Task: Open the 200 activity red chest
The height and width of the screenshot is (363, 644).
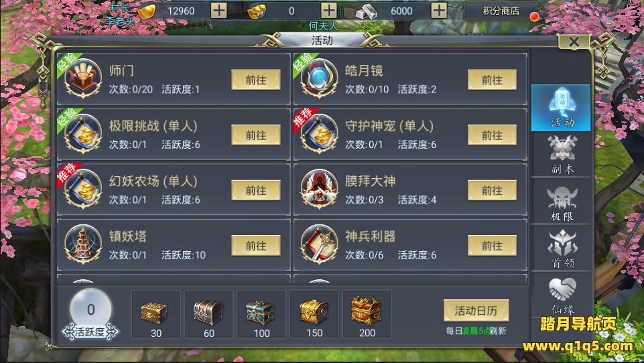Action: [x=367, y=314]
